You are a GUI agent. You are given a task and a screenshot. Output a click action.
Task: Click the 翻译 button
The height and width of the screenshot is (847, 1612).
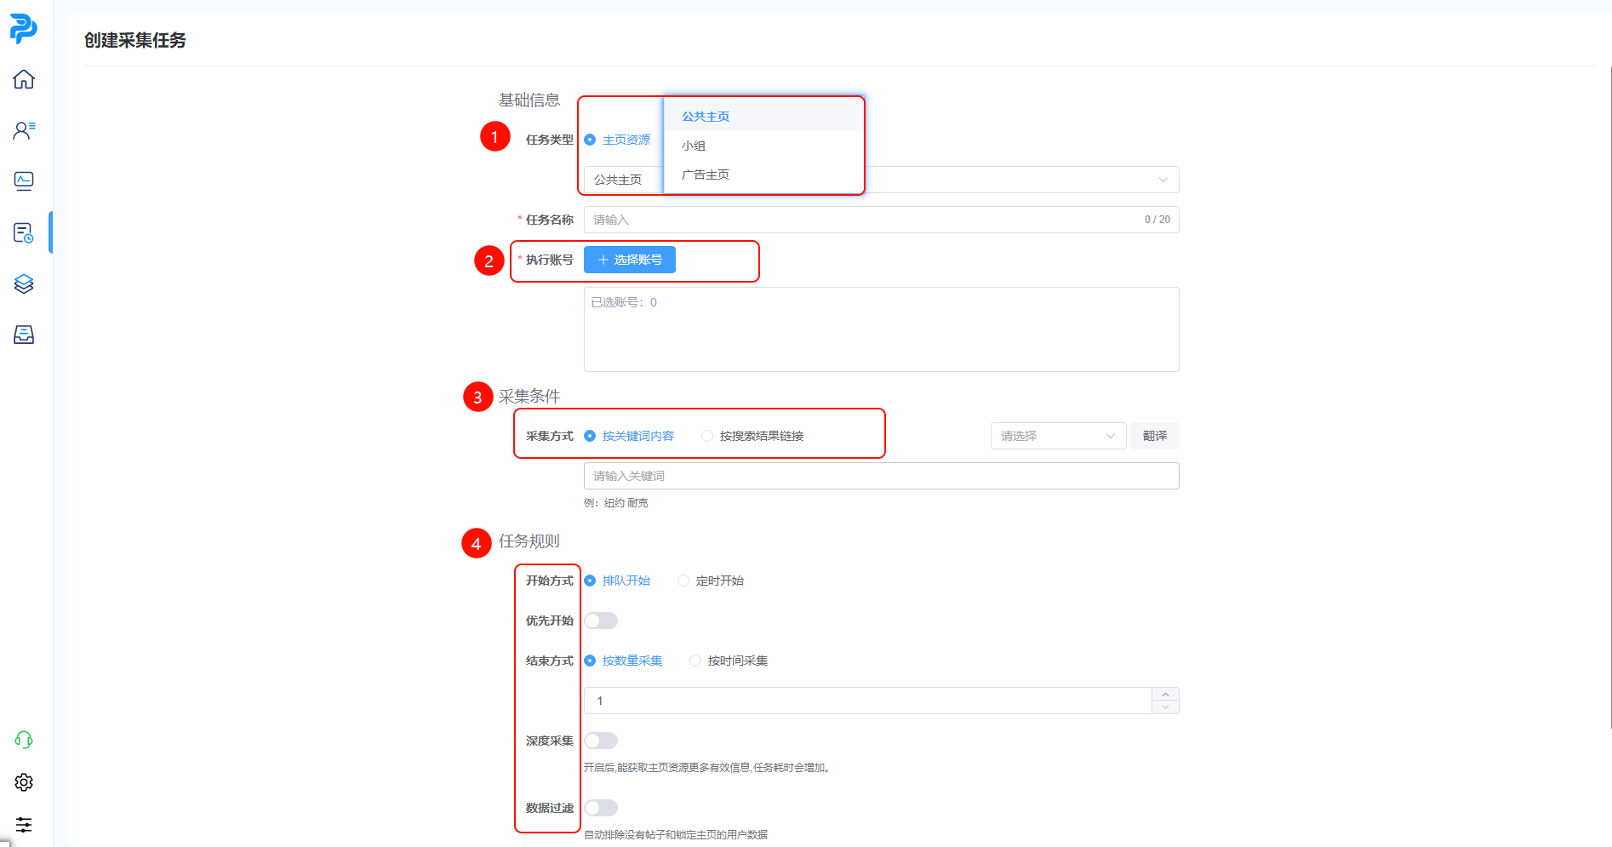[1154, 436]
